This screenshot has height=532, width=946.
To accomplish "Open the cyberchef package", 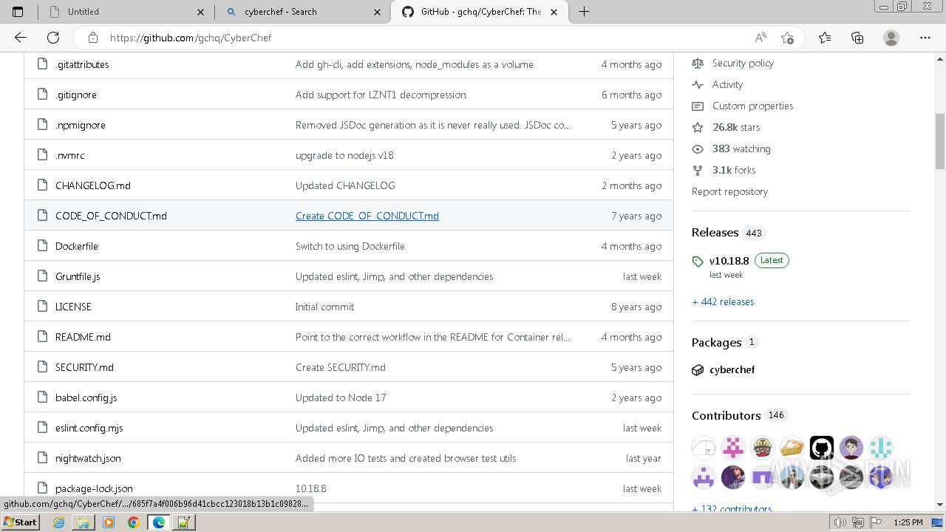I will pyautogui.click(x=732, y=369).
